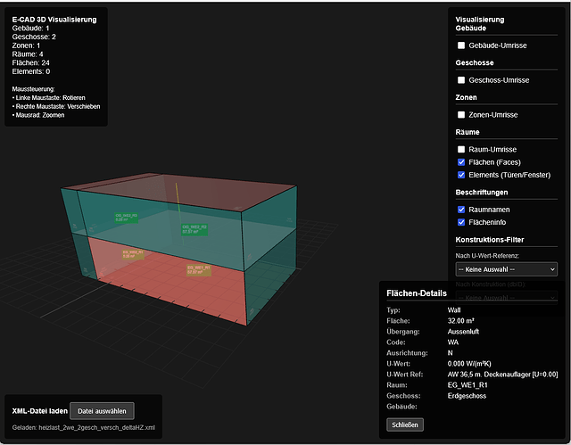Enable the Gebäude-Umrisse checkbox

(461, 45)
